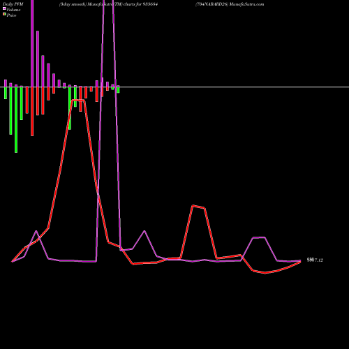Click the 'Volume' legend label

[13, 10]
